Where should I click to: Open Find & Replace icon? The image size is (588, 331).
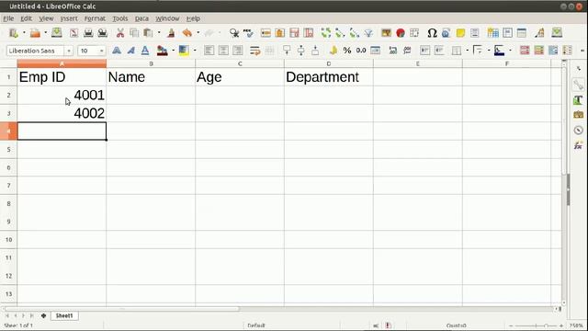pos(234,33)
